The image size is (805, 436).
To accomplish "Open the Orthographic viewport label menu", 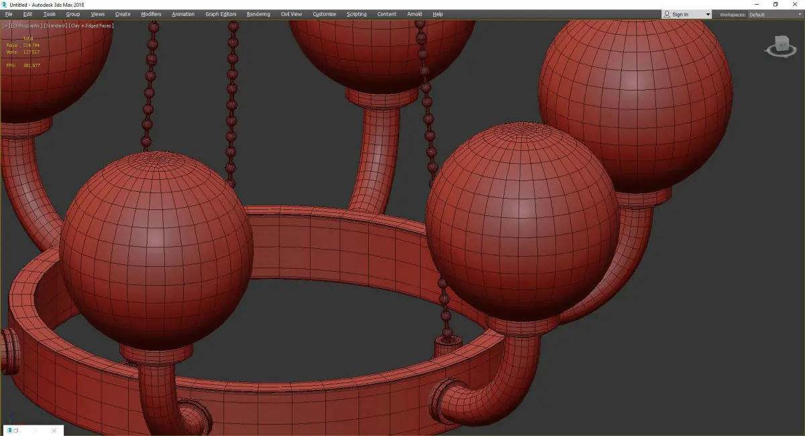I will 25,25.
